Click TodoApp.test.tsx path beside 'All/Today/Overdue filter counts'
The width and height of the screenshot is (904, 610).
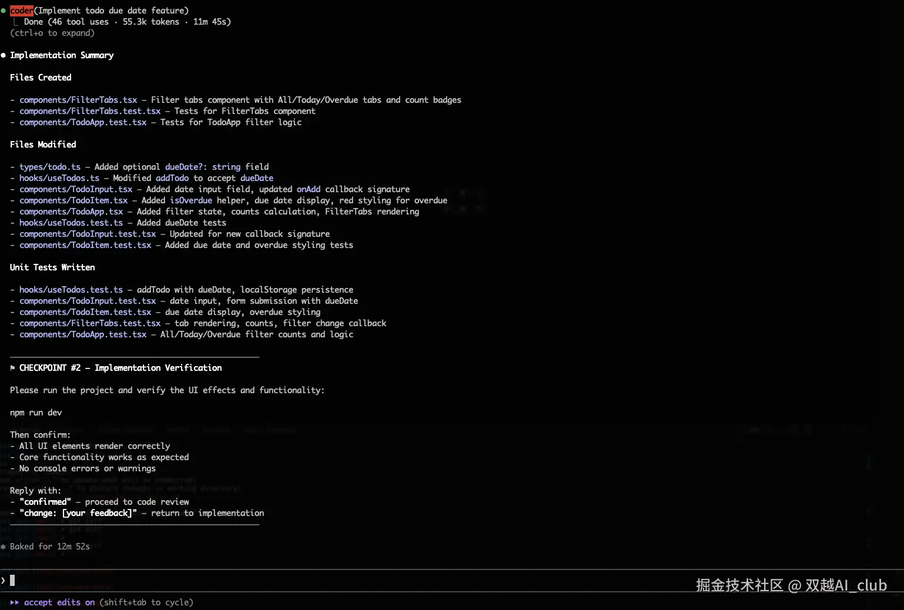coord(83,334)
